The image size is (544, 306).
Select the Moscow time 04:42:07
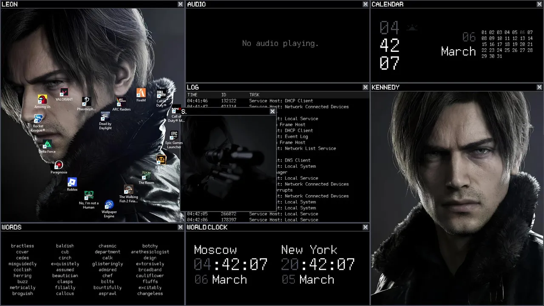point(231,264)
